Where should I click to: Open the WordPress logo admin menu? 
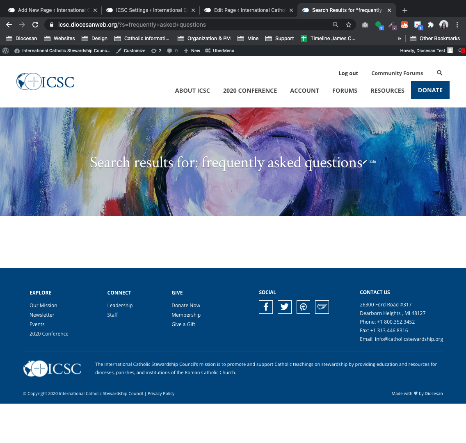(6, 51)
